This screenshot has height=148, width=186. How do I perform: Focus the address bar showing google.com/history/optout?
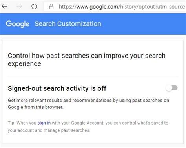[115, 7]
